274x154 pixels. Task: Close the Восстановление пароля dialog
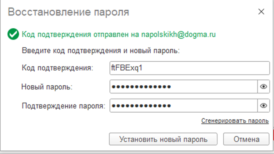261,12
